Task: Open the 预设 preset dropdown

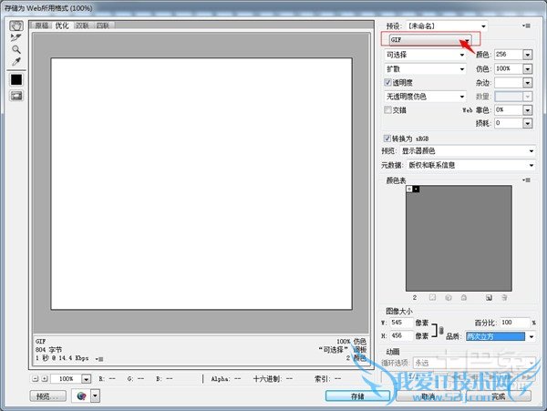Action: (x=447, y=26)
